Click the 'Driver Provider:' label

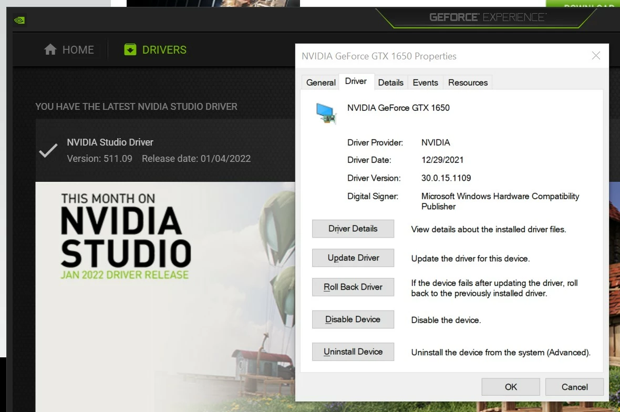[x=375, y=142]
